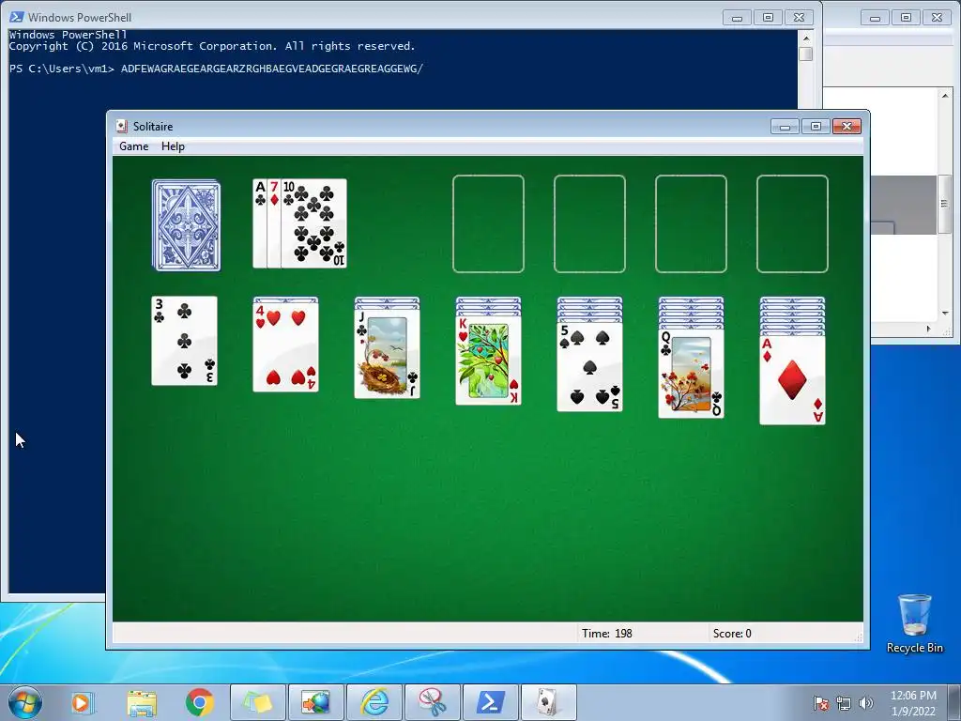Close the Windows PowerShell window
961x721 pixels.
pos(800,18)
